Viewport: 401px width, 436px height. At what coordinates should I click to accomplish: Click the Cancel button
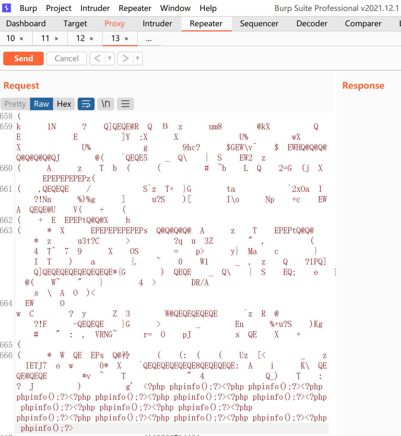(67, 59)
